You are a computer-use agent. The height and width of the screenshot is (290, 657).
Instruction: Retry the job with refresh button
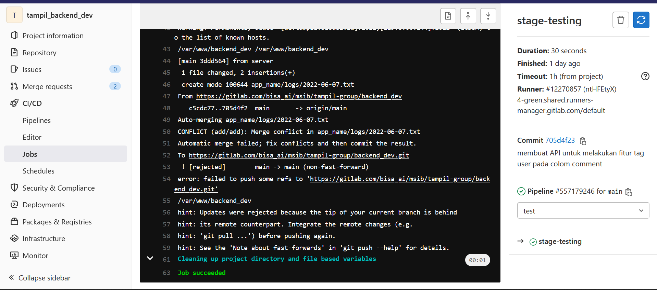pyautogui.click(x=641, y=20)
